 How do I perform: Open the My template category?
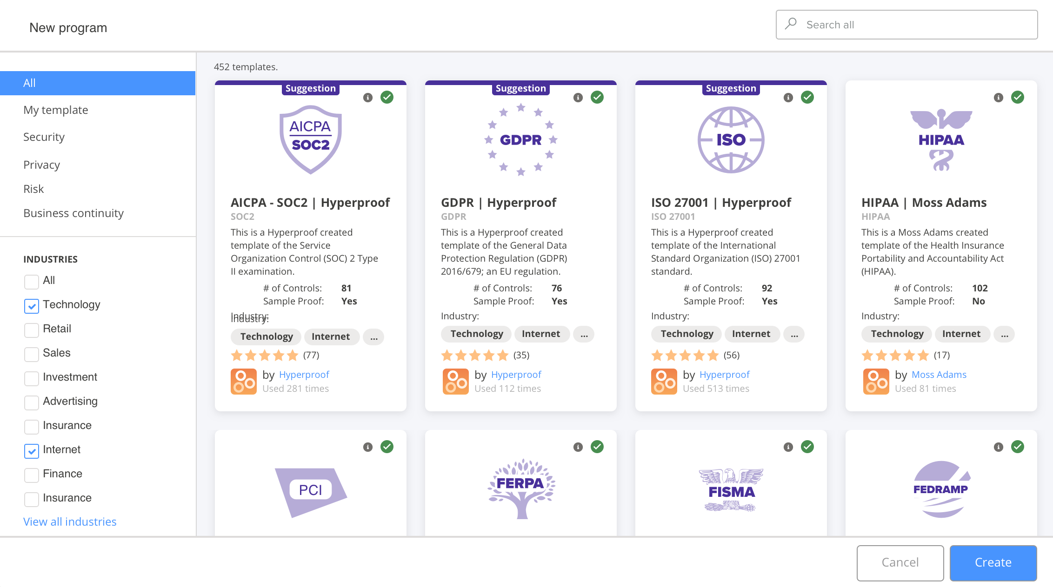(x=56, y=110)
